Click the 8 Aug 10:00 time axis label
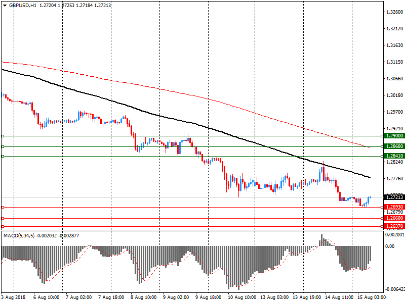Image resolution: width=405 pixels, height=303 pixels. coord(143,297)
